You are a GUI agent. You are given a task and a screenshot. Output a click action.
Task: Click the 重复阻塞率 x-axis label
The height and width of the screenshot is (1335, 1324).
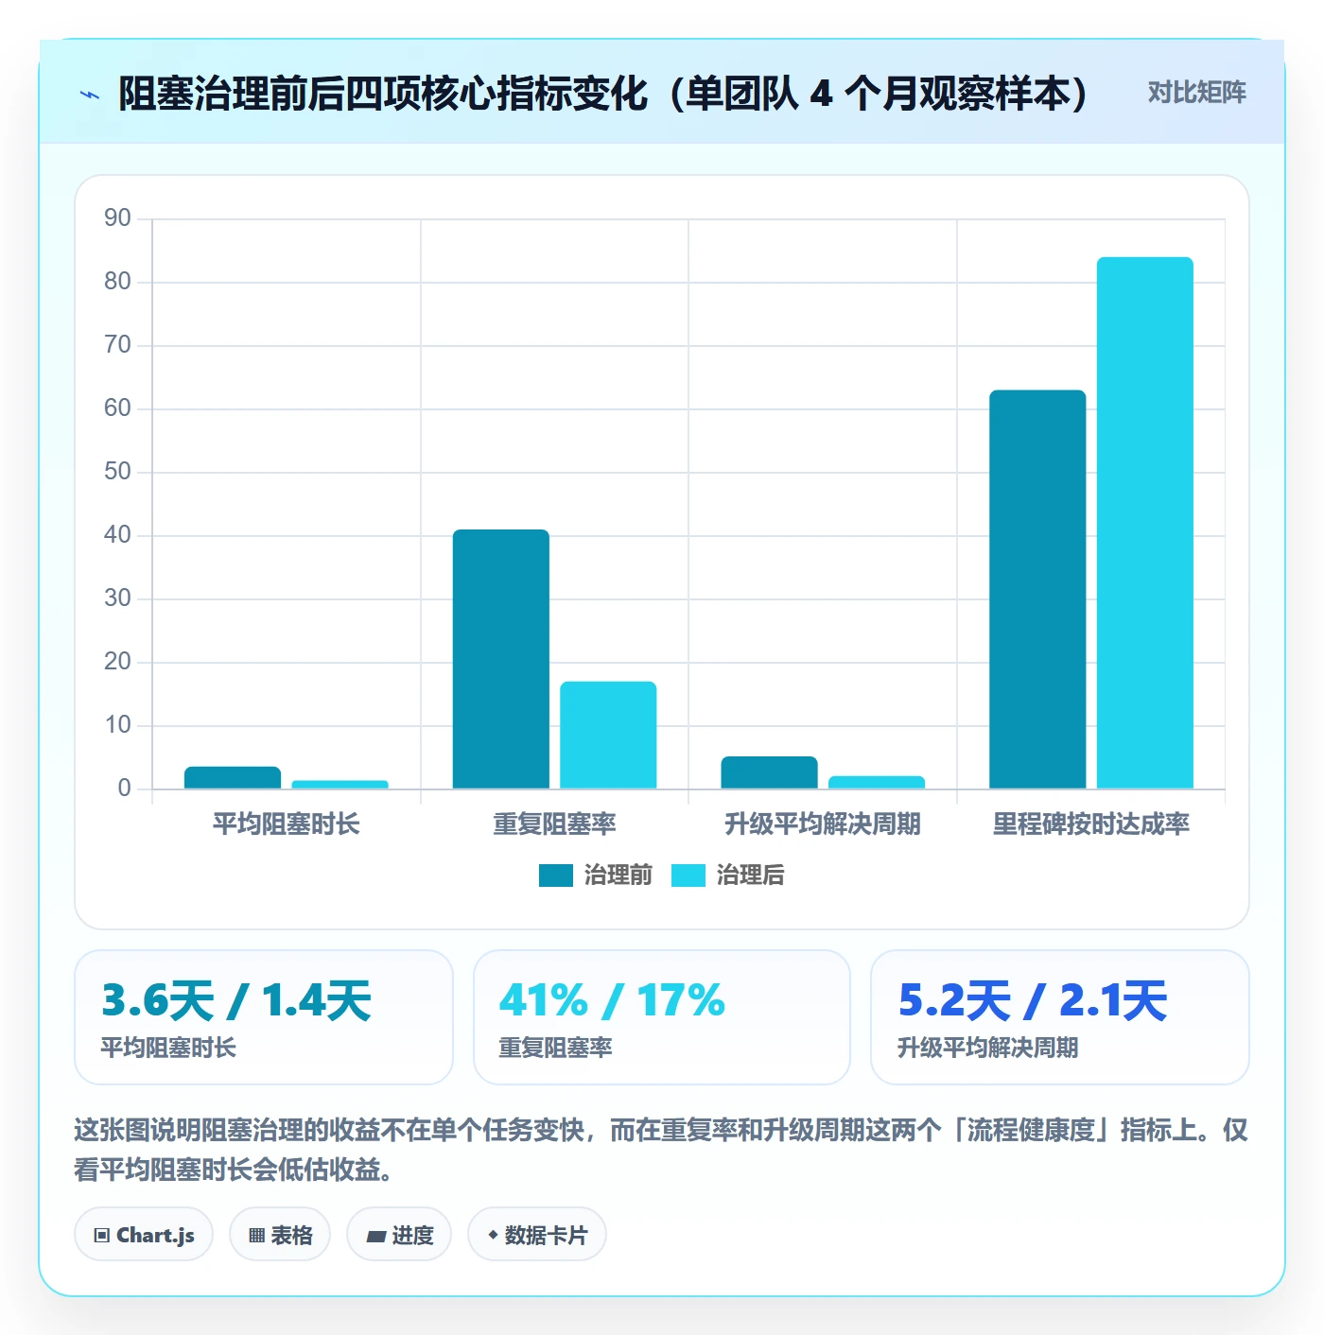pos(554,824)
